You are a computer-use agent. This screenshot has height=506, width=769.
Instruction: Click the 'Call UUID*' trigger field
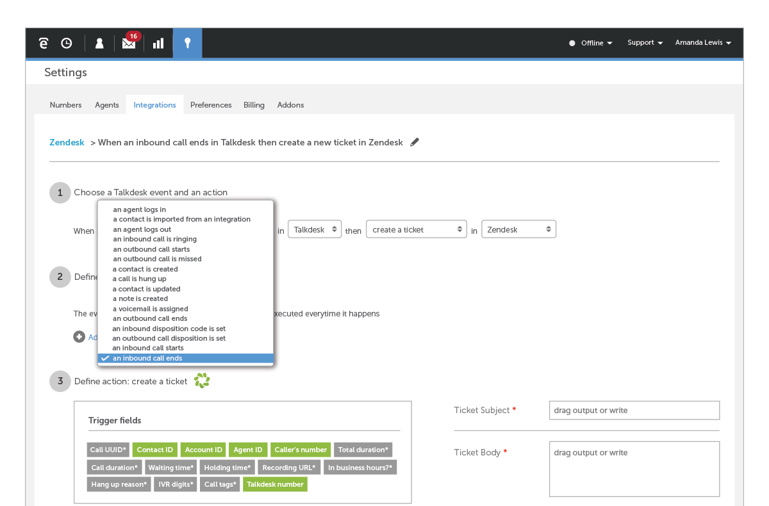109,450
